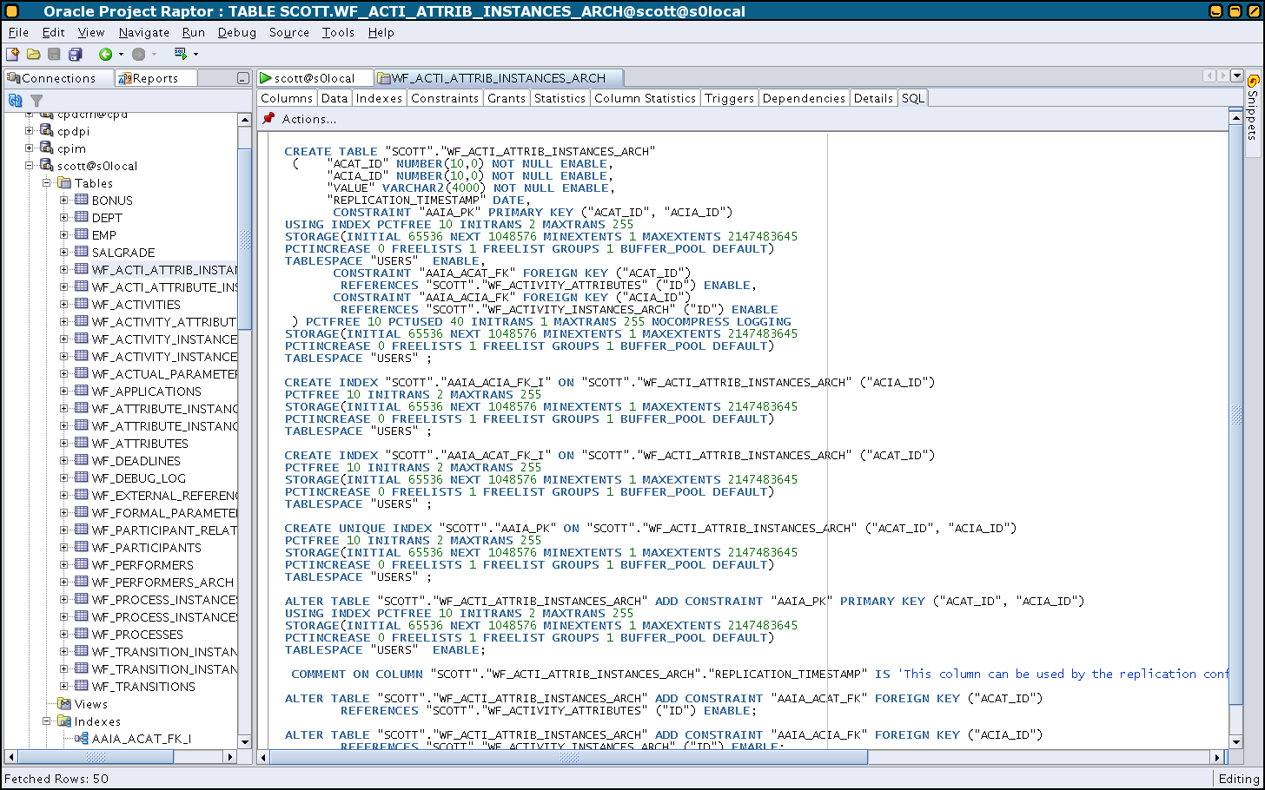Expand the WF_ATTRIBUTES table node
Screen dimensions: 1265x790
point(64,444)
